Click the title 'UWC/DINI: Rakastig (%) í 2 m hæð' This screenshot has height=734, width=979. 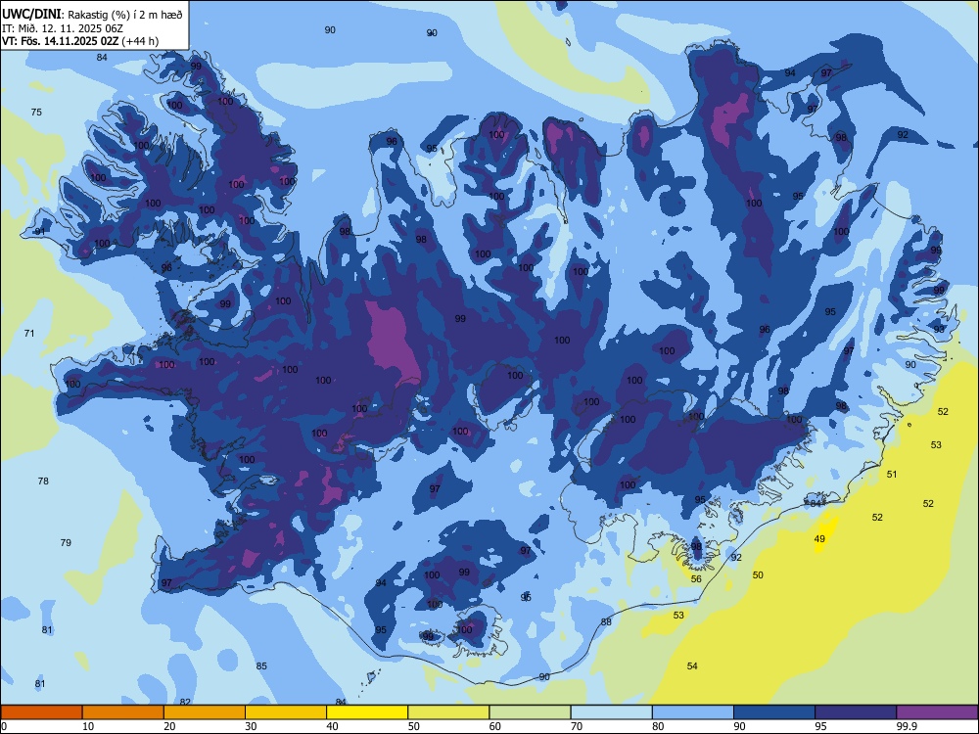(x=92, y=15)
